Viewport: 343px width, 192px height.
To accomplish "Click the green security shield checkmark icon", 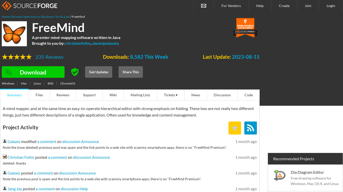I will coord(75,72).
